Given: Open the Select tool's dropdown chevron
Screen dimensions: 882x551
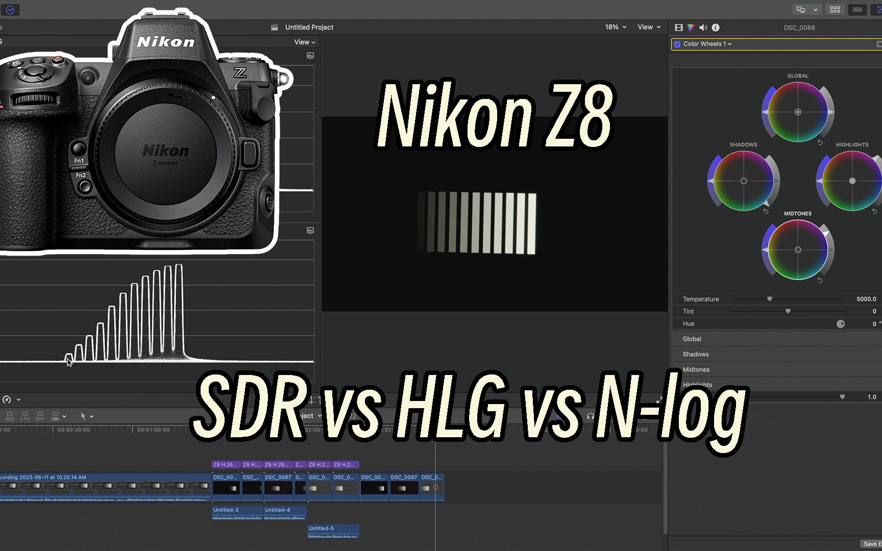Looking at the screenshot, I should click(x=92, y=416).
